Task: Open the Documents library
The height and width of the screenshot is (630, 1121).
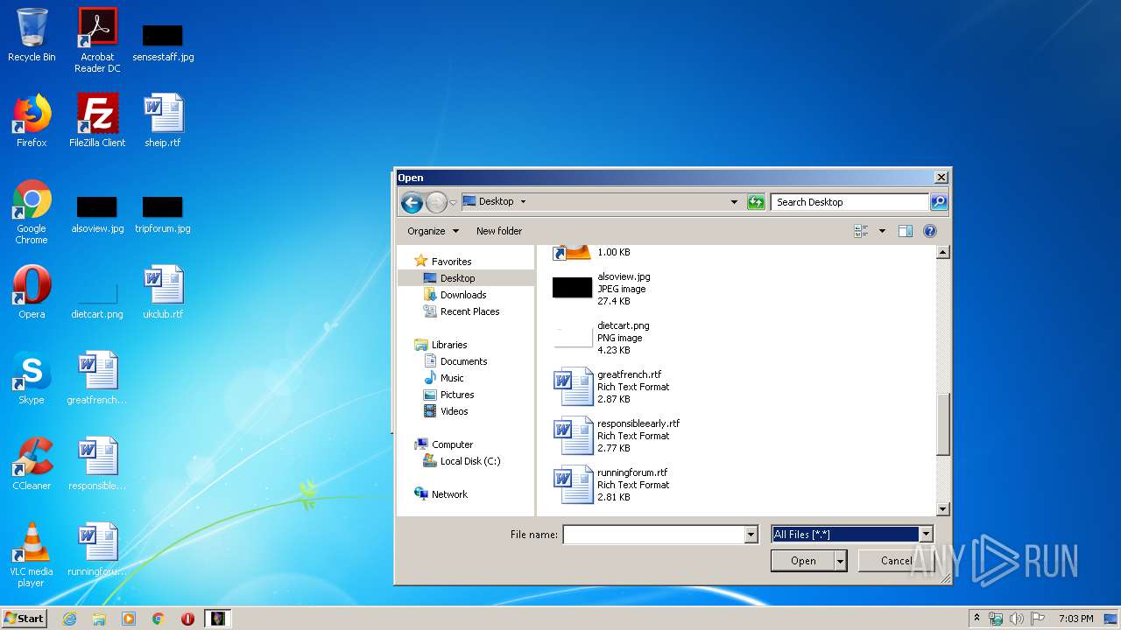Action: pyautogui.click(x=455, y=361)
